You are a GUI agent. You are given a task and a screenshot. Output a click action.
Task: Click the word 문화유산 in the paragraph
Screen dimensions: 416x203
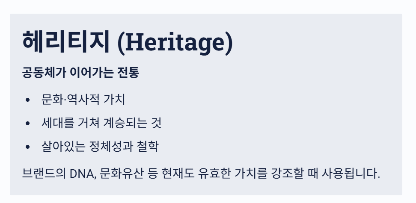122,174
